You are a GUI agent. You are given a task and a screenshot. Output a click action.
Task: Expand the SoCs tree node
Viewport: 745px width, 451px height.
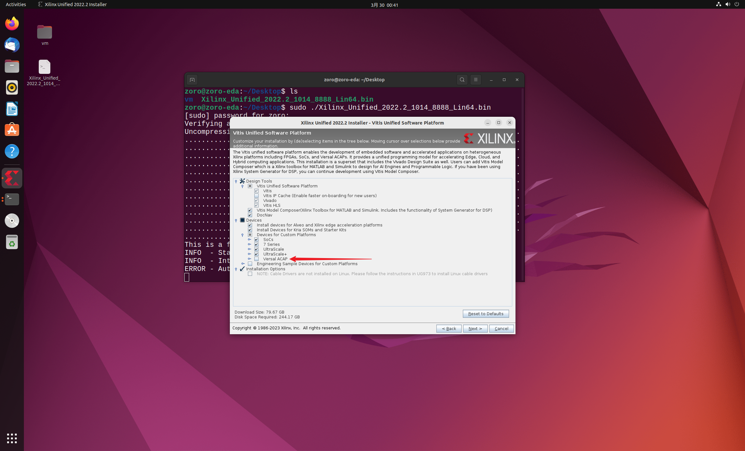[x=249, y=239]
